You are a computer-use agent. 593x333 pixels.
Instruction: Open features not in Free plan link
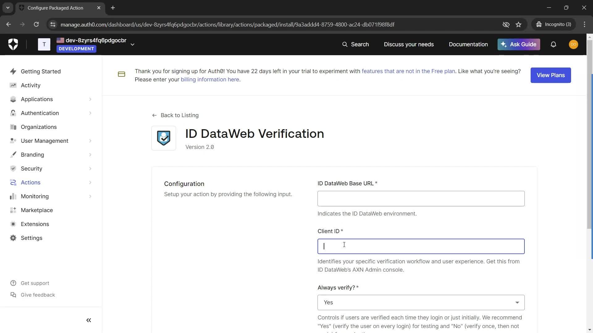(x=408, y=71)
